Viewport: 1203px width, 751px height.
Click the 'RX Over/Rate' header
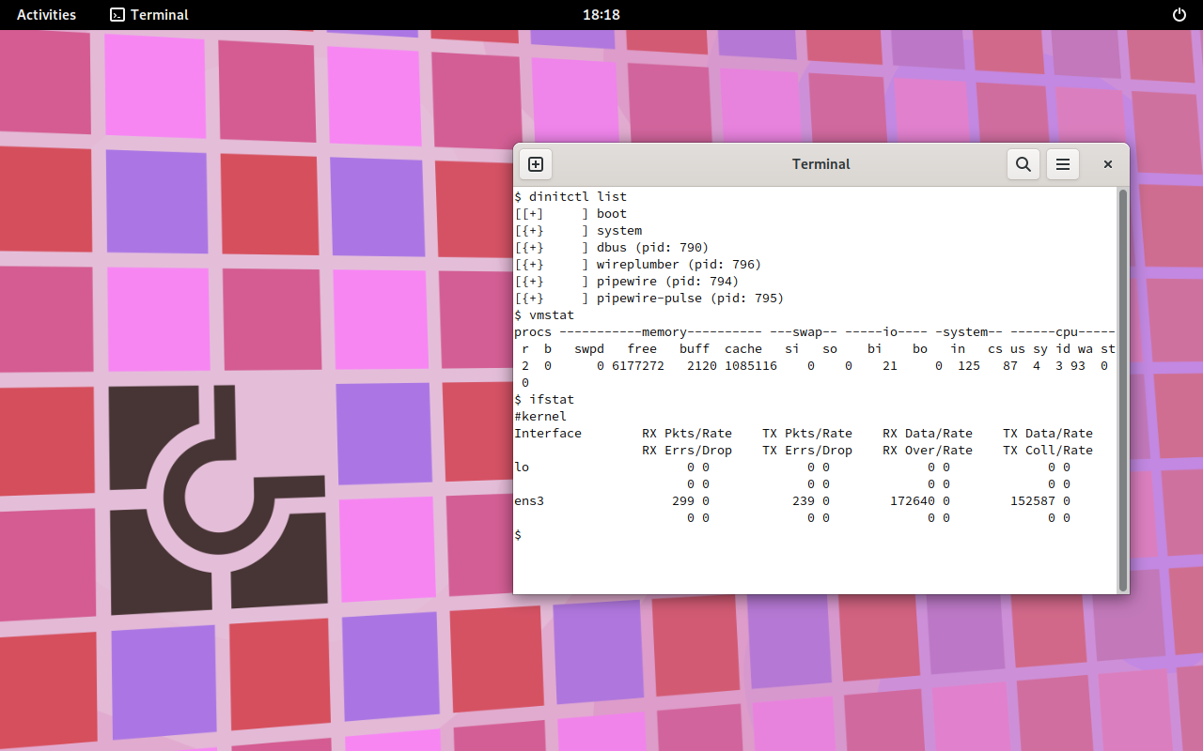tap(928, 451)
